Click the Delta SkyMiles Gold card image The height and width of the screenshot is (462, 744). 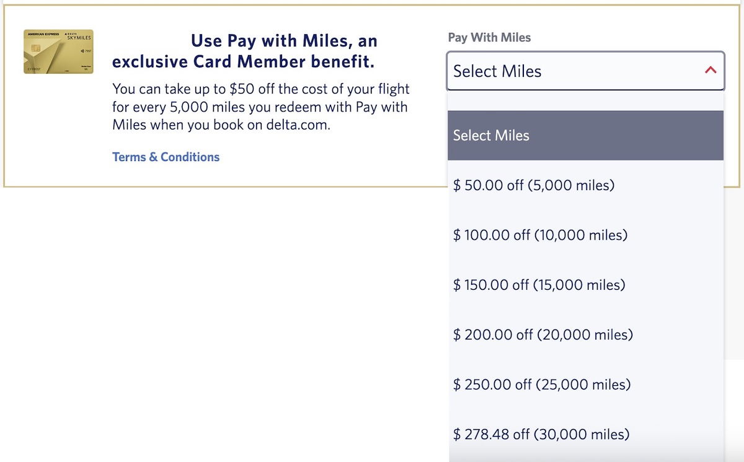[58, 51]
